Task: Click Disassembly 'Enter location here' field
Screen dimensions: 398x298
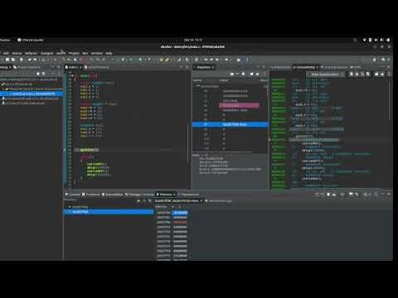Action: 325,74
